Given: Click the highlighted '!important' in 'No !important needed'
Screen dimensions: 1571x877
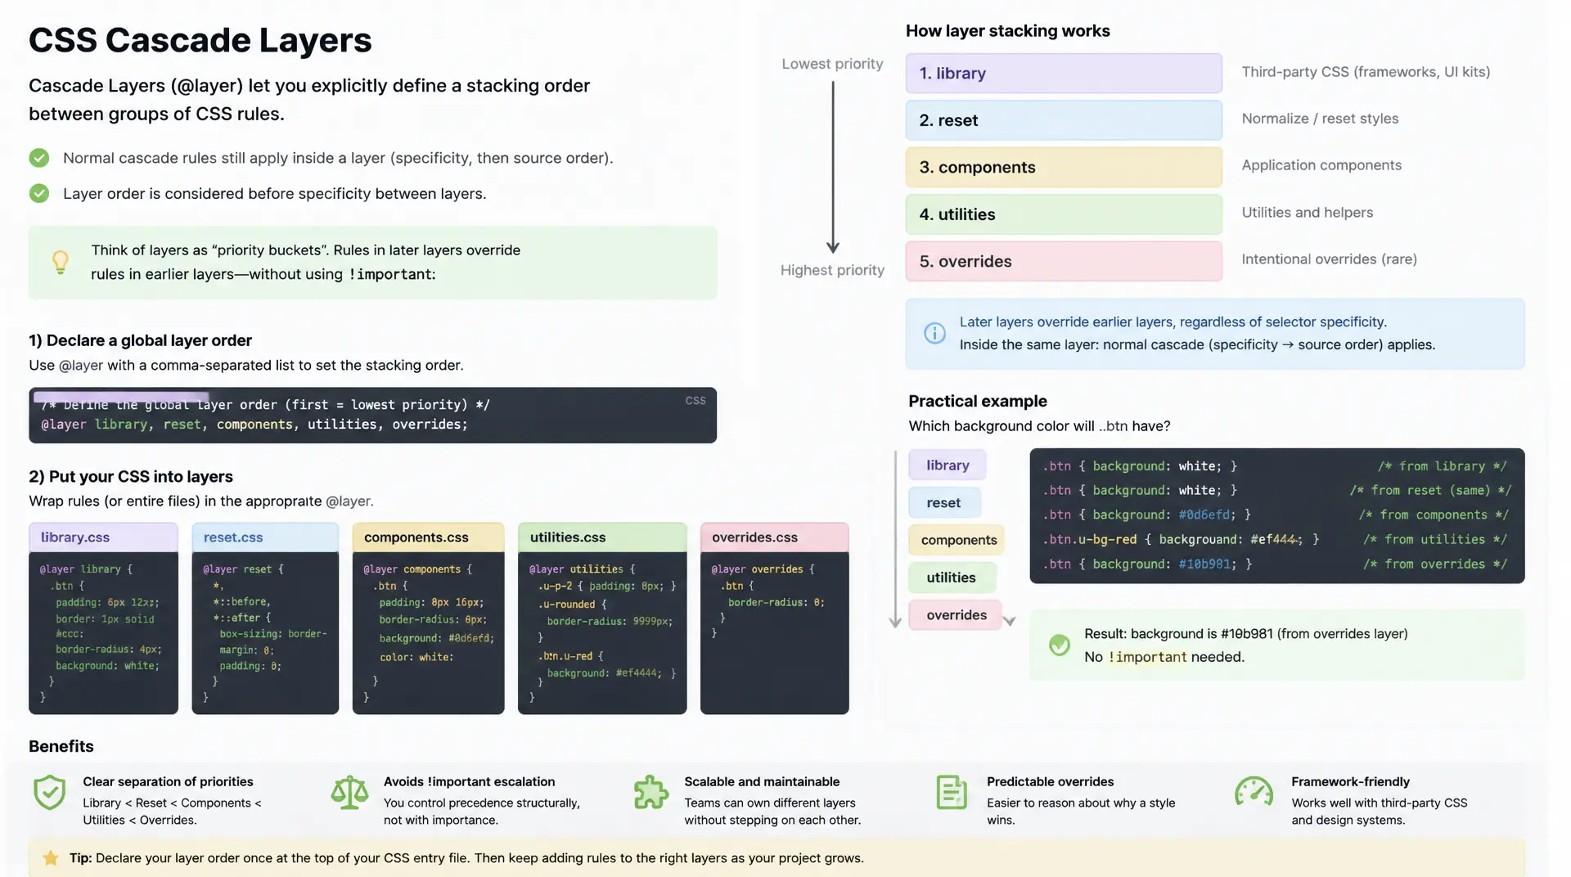Looking at the screenshot, I should click(x=1147, y=657).
